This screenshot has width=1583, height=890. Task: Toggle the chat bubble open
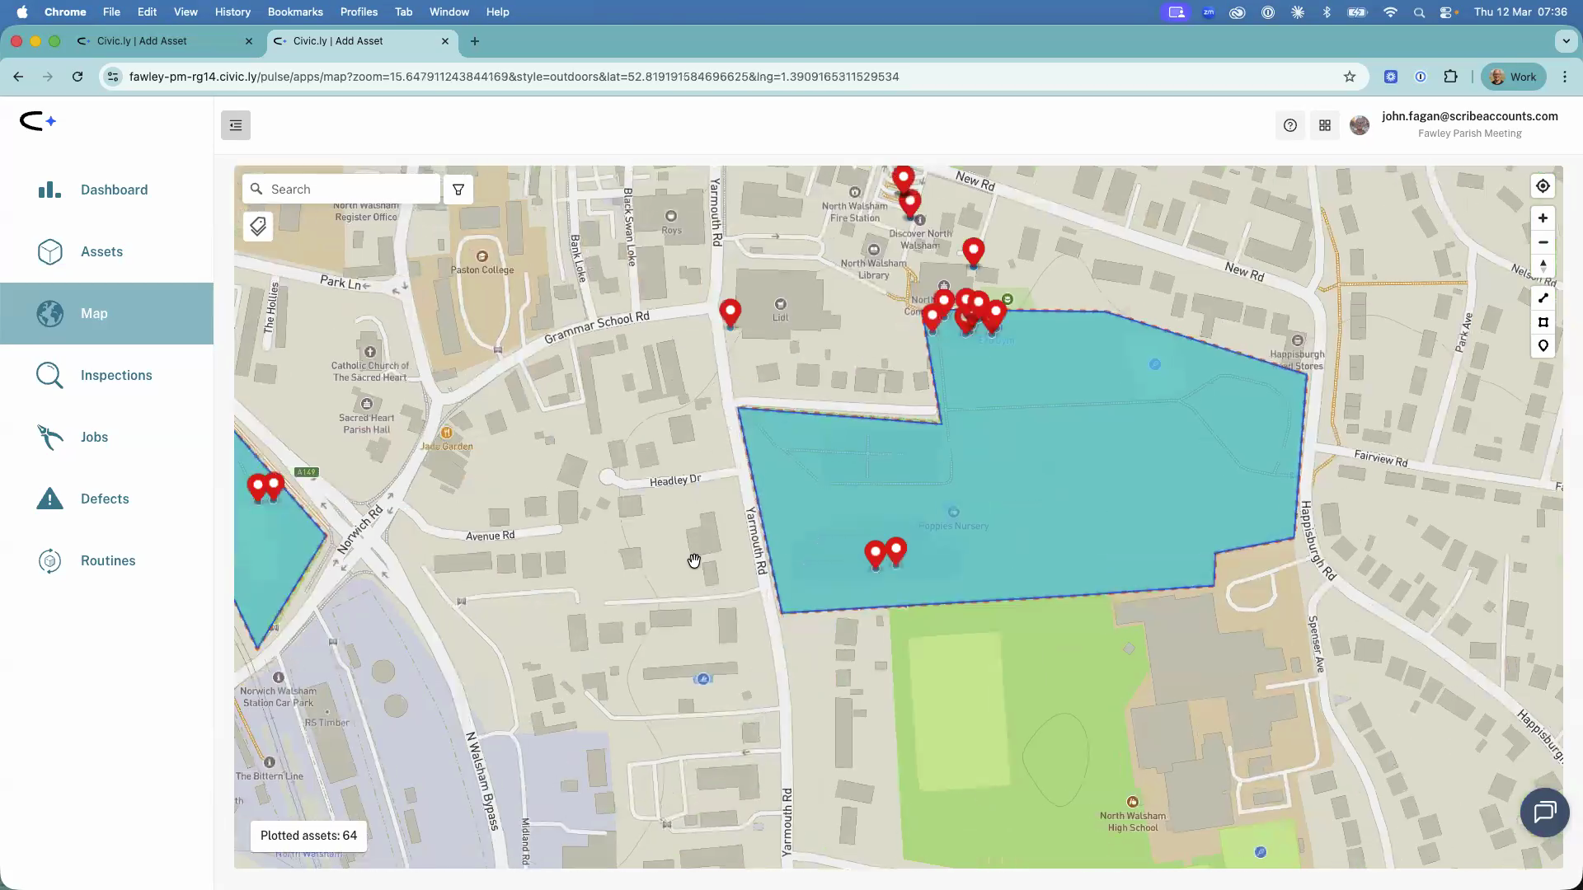coord(1545,812)
